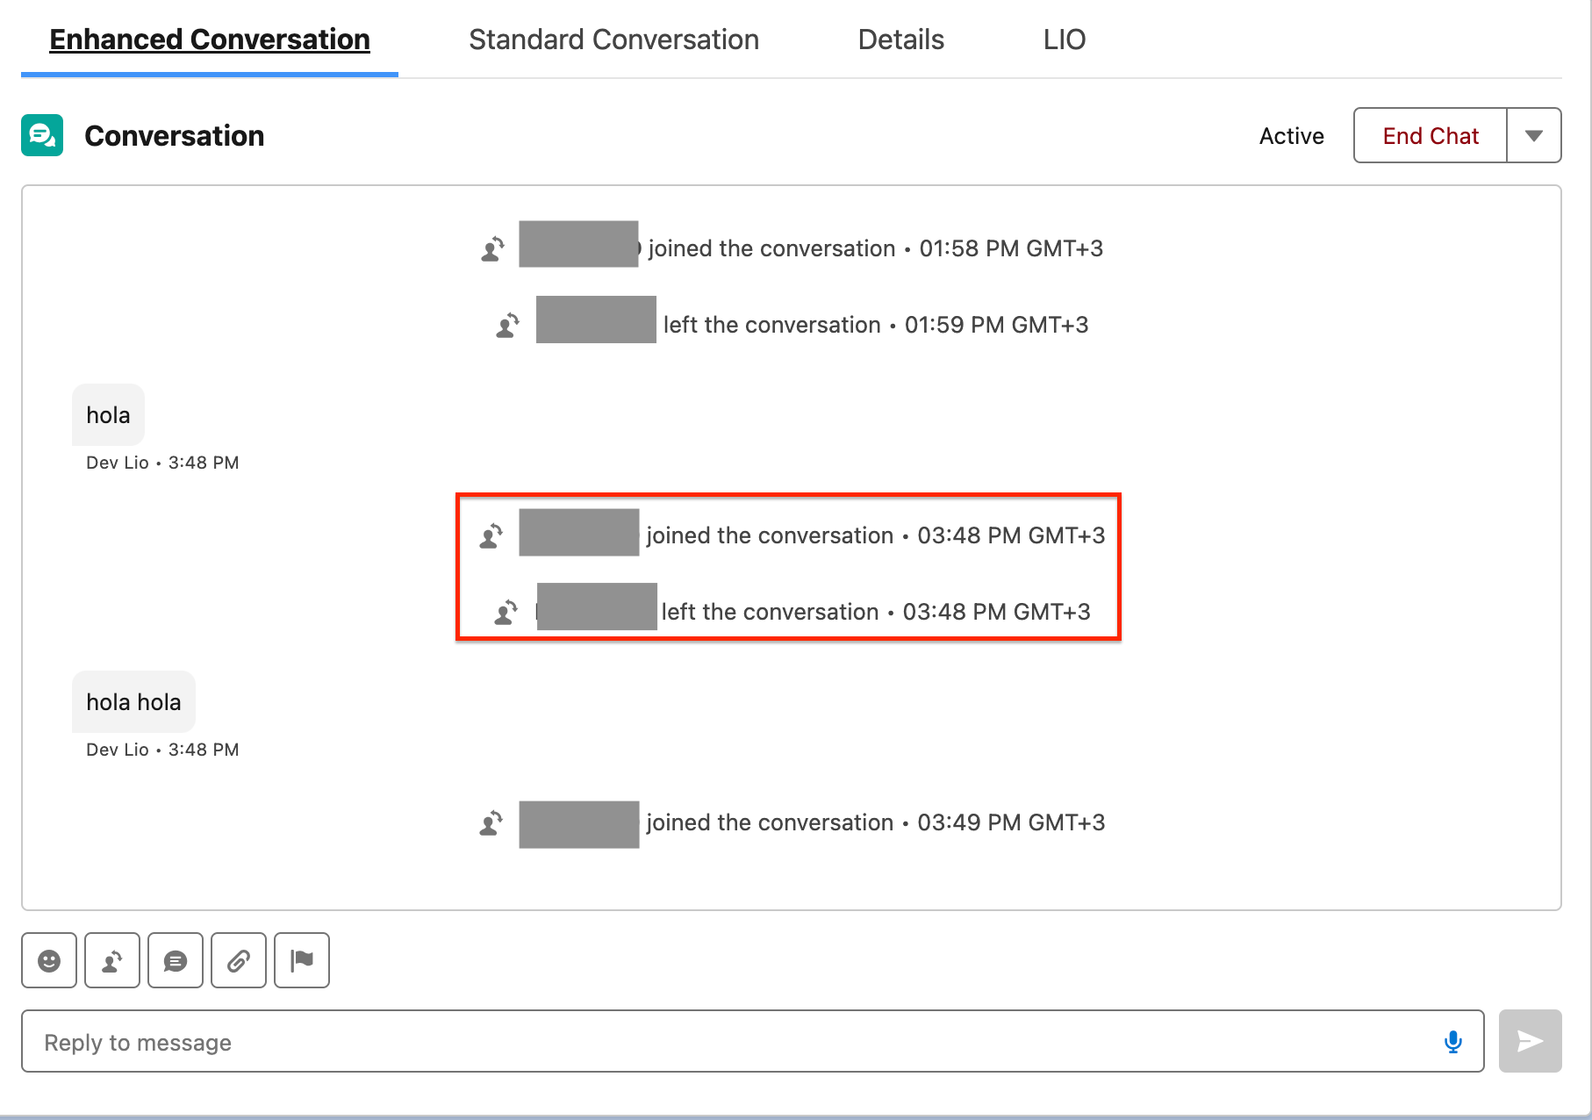Click the 01:58 PM joined conversation entry
The width and height of the screenshot is (1592, 1120).
click(874, 248)
